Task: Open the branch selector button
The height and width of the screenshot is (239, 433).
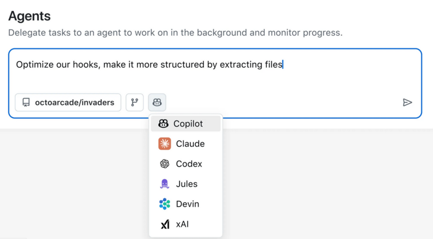Action: tap(135, 103)
